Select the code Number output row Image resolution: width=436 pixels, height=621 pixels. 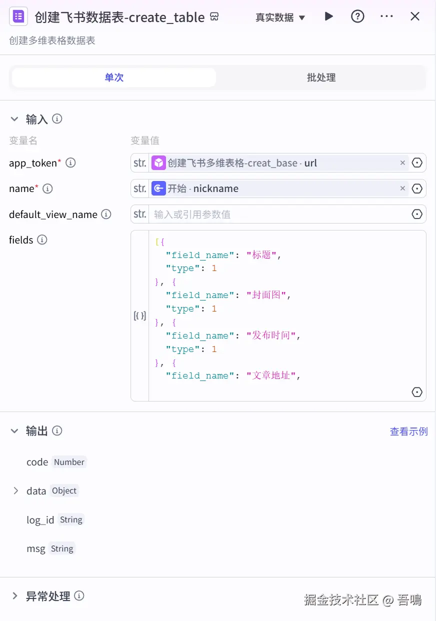(56, 462)
